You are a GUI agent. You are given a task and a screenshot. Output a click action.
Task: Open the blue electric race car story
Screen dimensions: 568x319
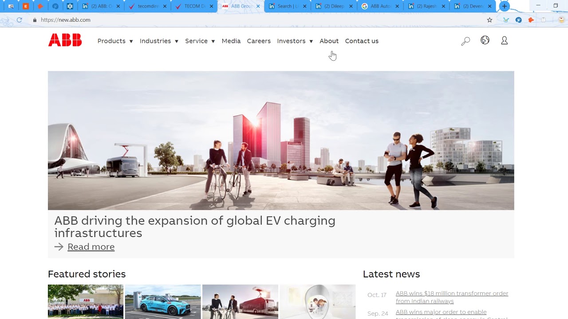click(x=163, y=302)
